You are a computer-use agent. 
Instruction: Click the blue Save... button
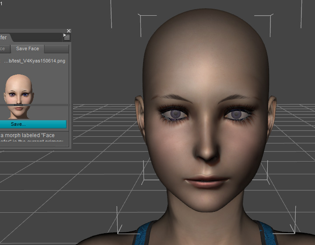tap(33, 124)
